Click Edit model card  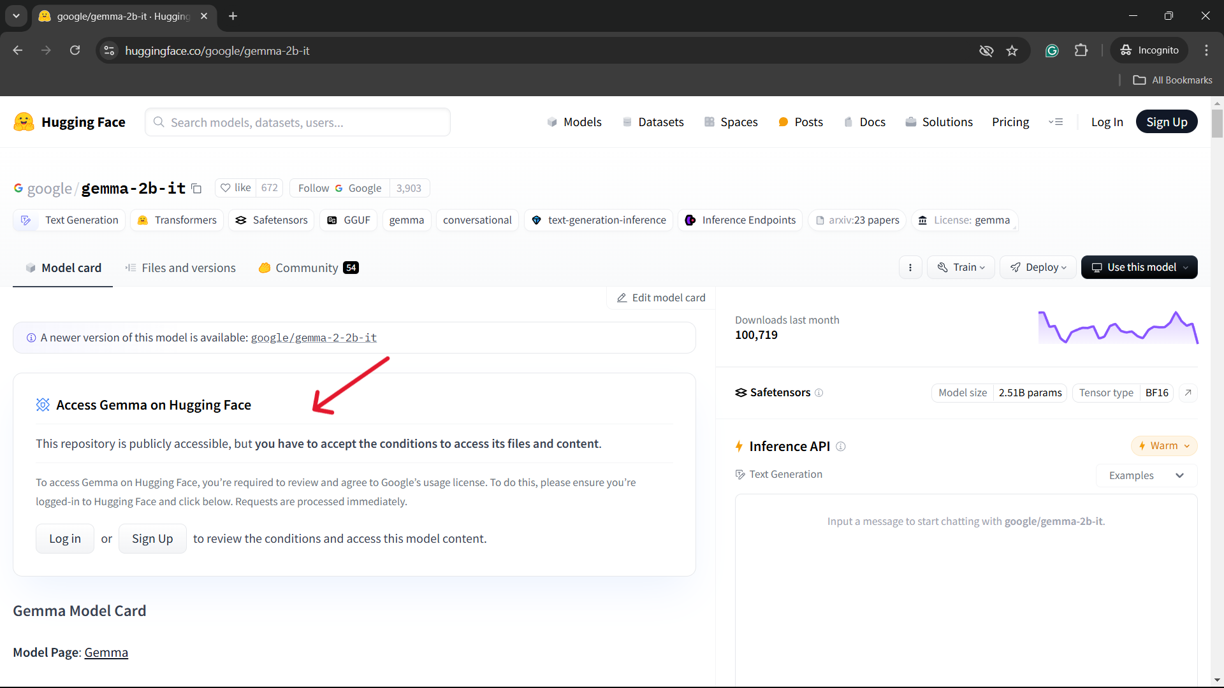point(661,297)
